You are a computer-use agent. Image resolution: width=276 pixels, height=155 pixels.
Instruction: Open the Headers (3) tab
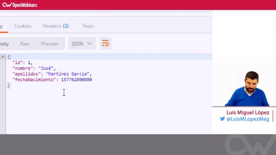(56, 26)
